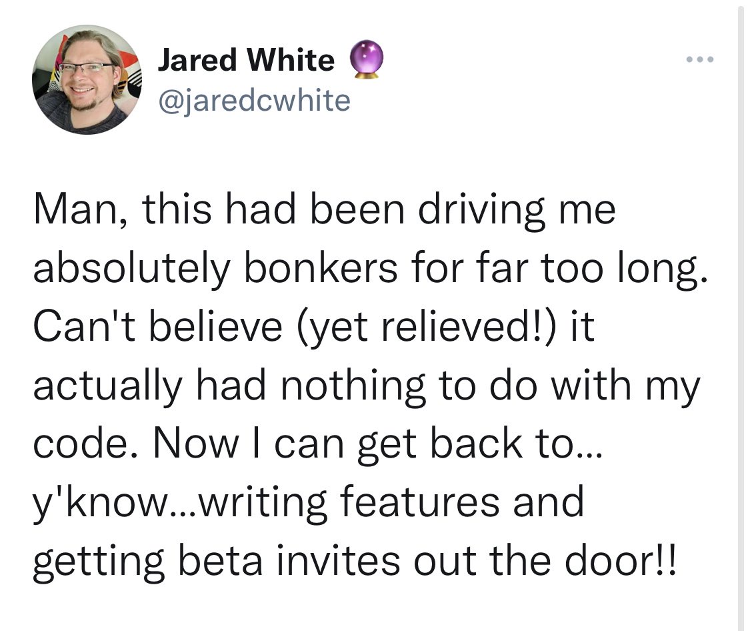Click the word "Man," starting the tweet

pyautogui.click(x=74, y=211)
